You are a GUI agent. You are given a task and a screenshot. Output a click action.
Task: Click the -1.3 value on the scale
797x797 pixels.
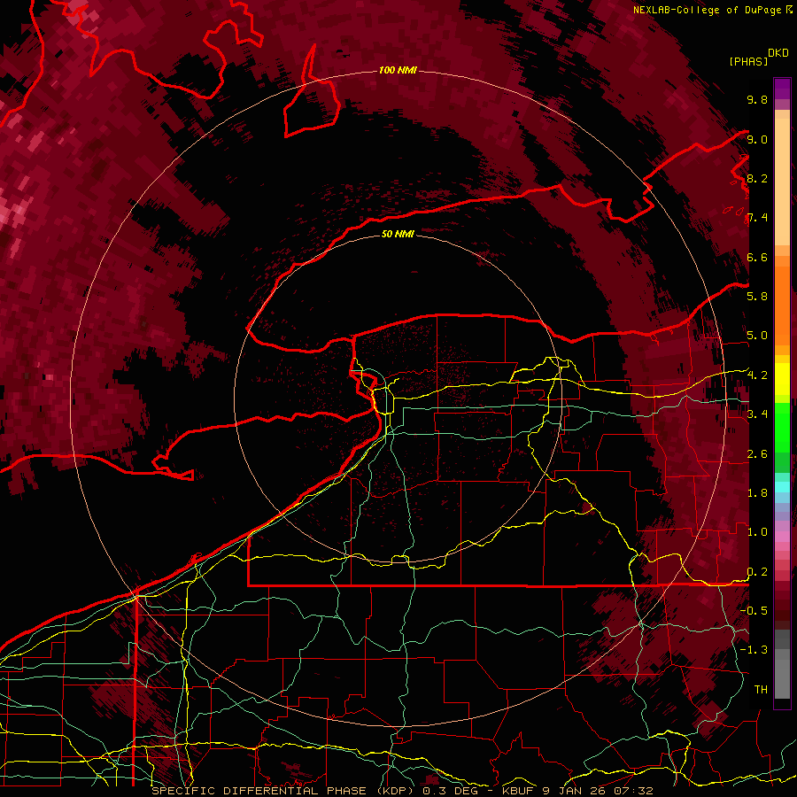[754, 650]
